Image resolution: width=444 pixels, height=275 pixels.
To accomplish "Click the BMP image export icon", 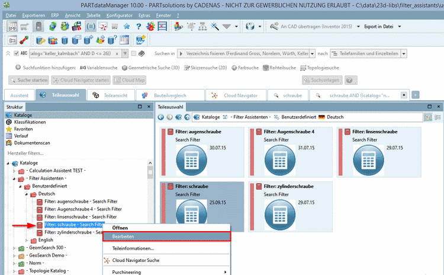I will coord(12,27).
